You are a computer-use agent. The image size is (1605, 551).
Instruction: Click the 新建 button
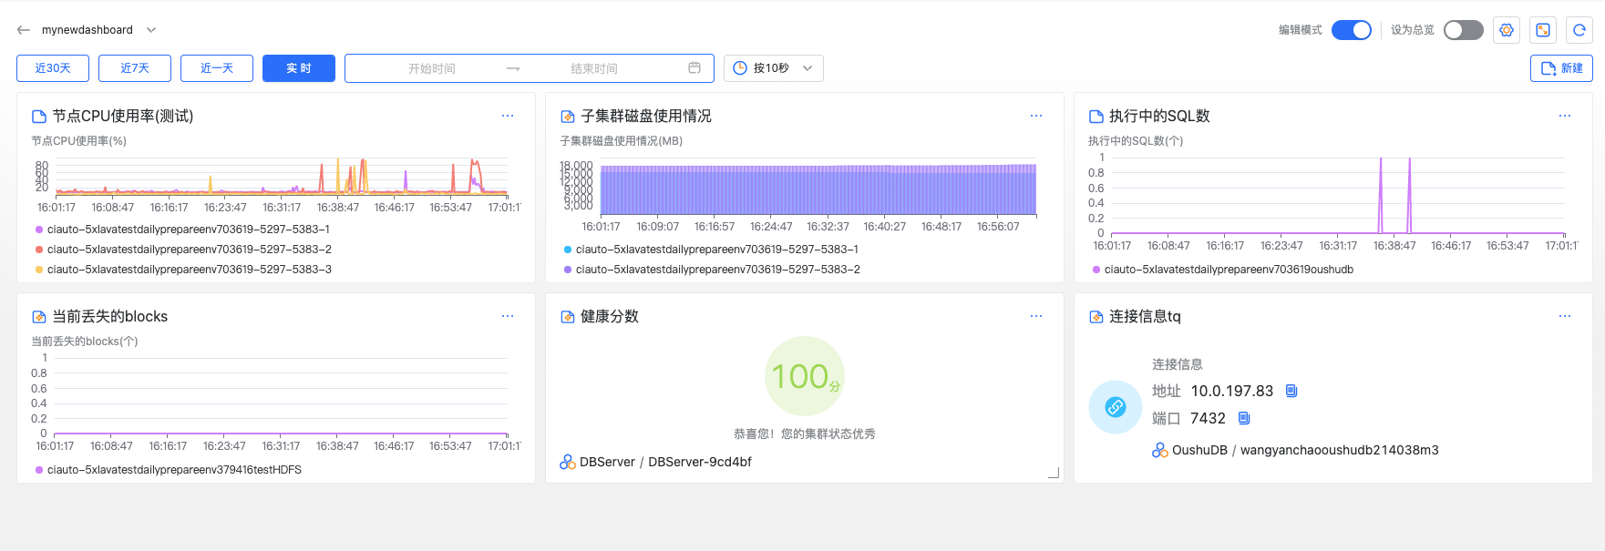point(1561,68)
